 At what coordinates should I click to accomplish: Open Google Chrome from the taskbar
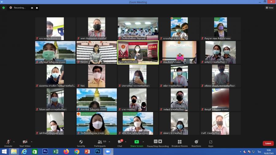point(77,151)
